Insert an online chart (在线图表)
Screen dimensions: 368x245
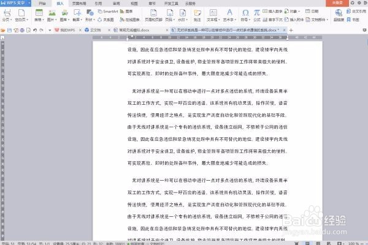[129, 20]
